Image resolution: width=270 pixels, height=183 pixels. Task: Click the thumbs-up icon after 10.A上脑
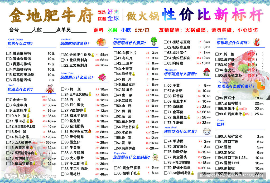28,116
